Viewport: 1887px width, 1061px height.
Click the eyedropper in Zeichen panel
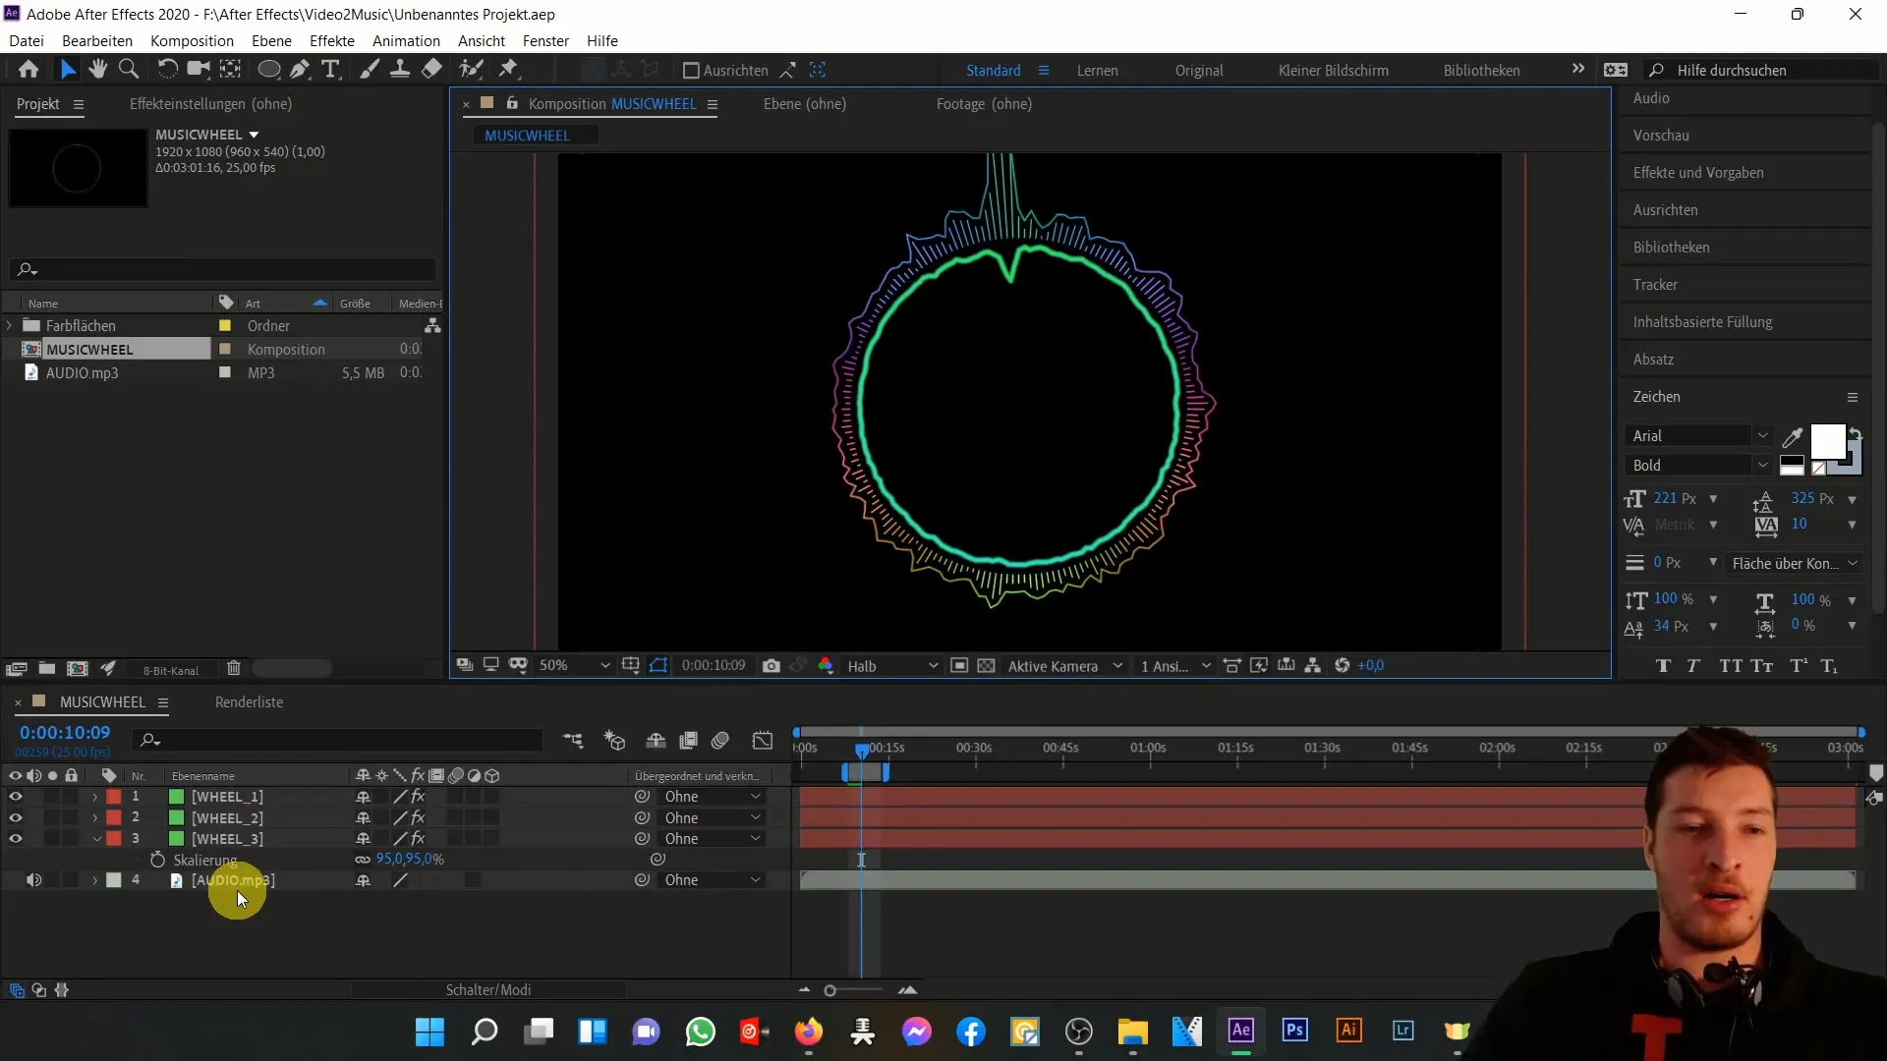tap(1793, 437)
